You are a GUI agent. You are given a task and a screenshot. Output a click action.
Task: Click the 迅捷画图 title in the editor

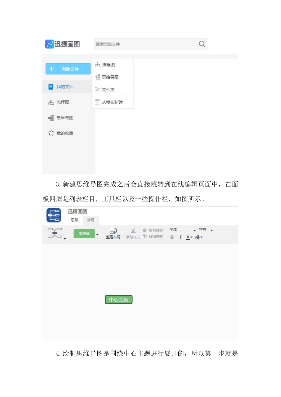tap(77, 211)
